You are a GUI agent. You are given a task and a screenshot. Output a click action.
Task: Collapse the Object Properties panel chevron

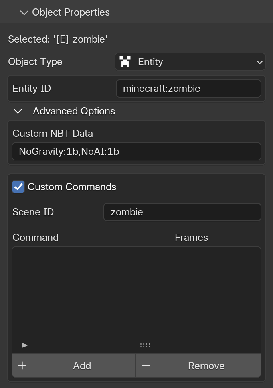click(24, 12)
